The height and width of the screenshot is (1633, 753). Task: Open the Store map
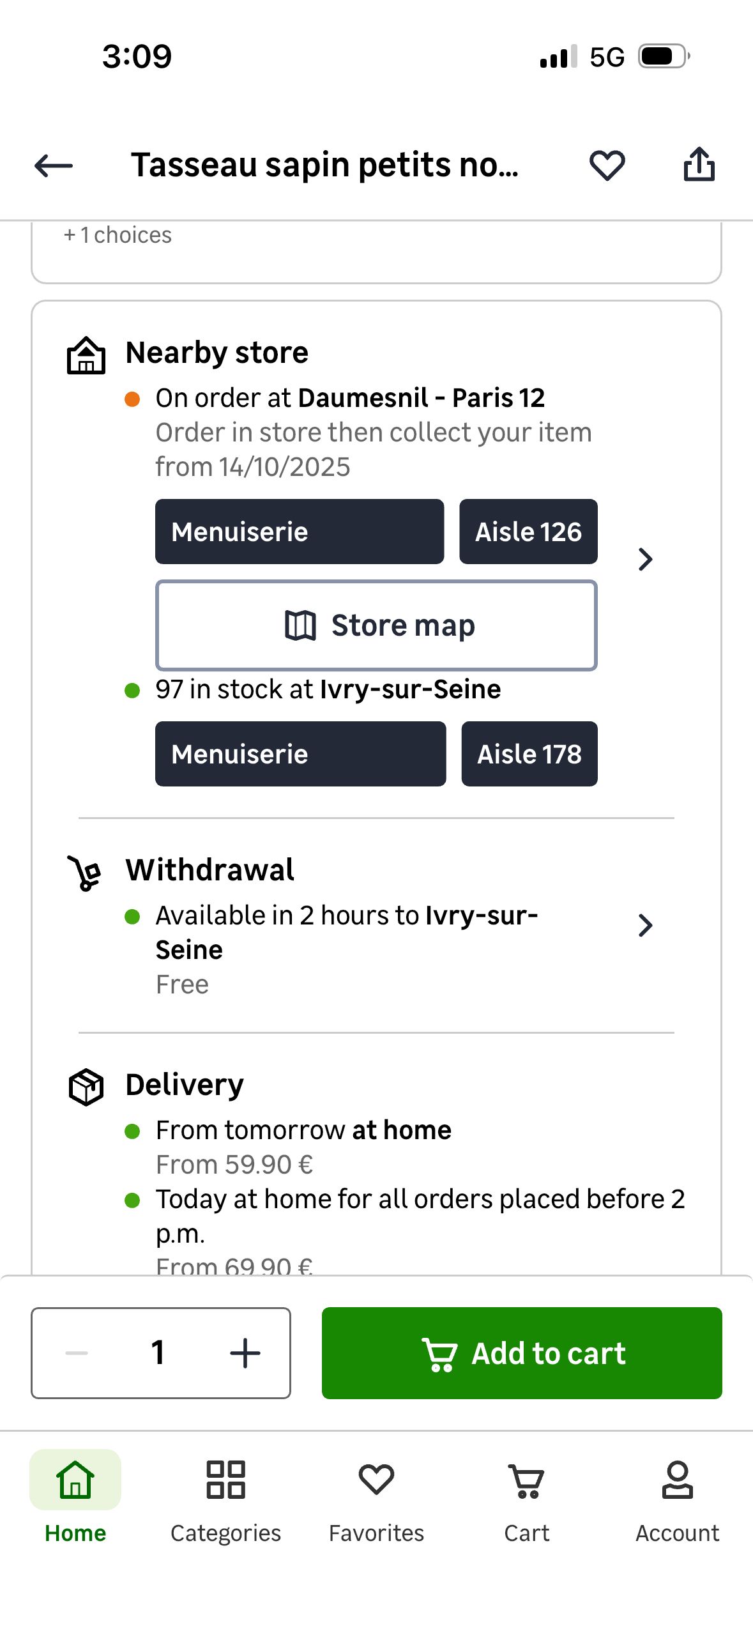tap(376, 625)
